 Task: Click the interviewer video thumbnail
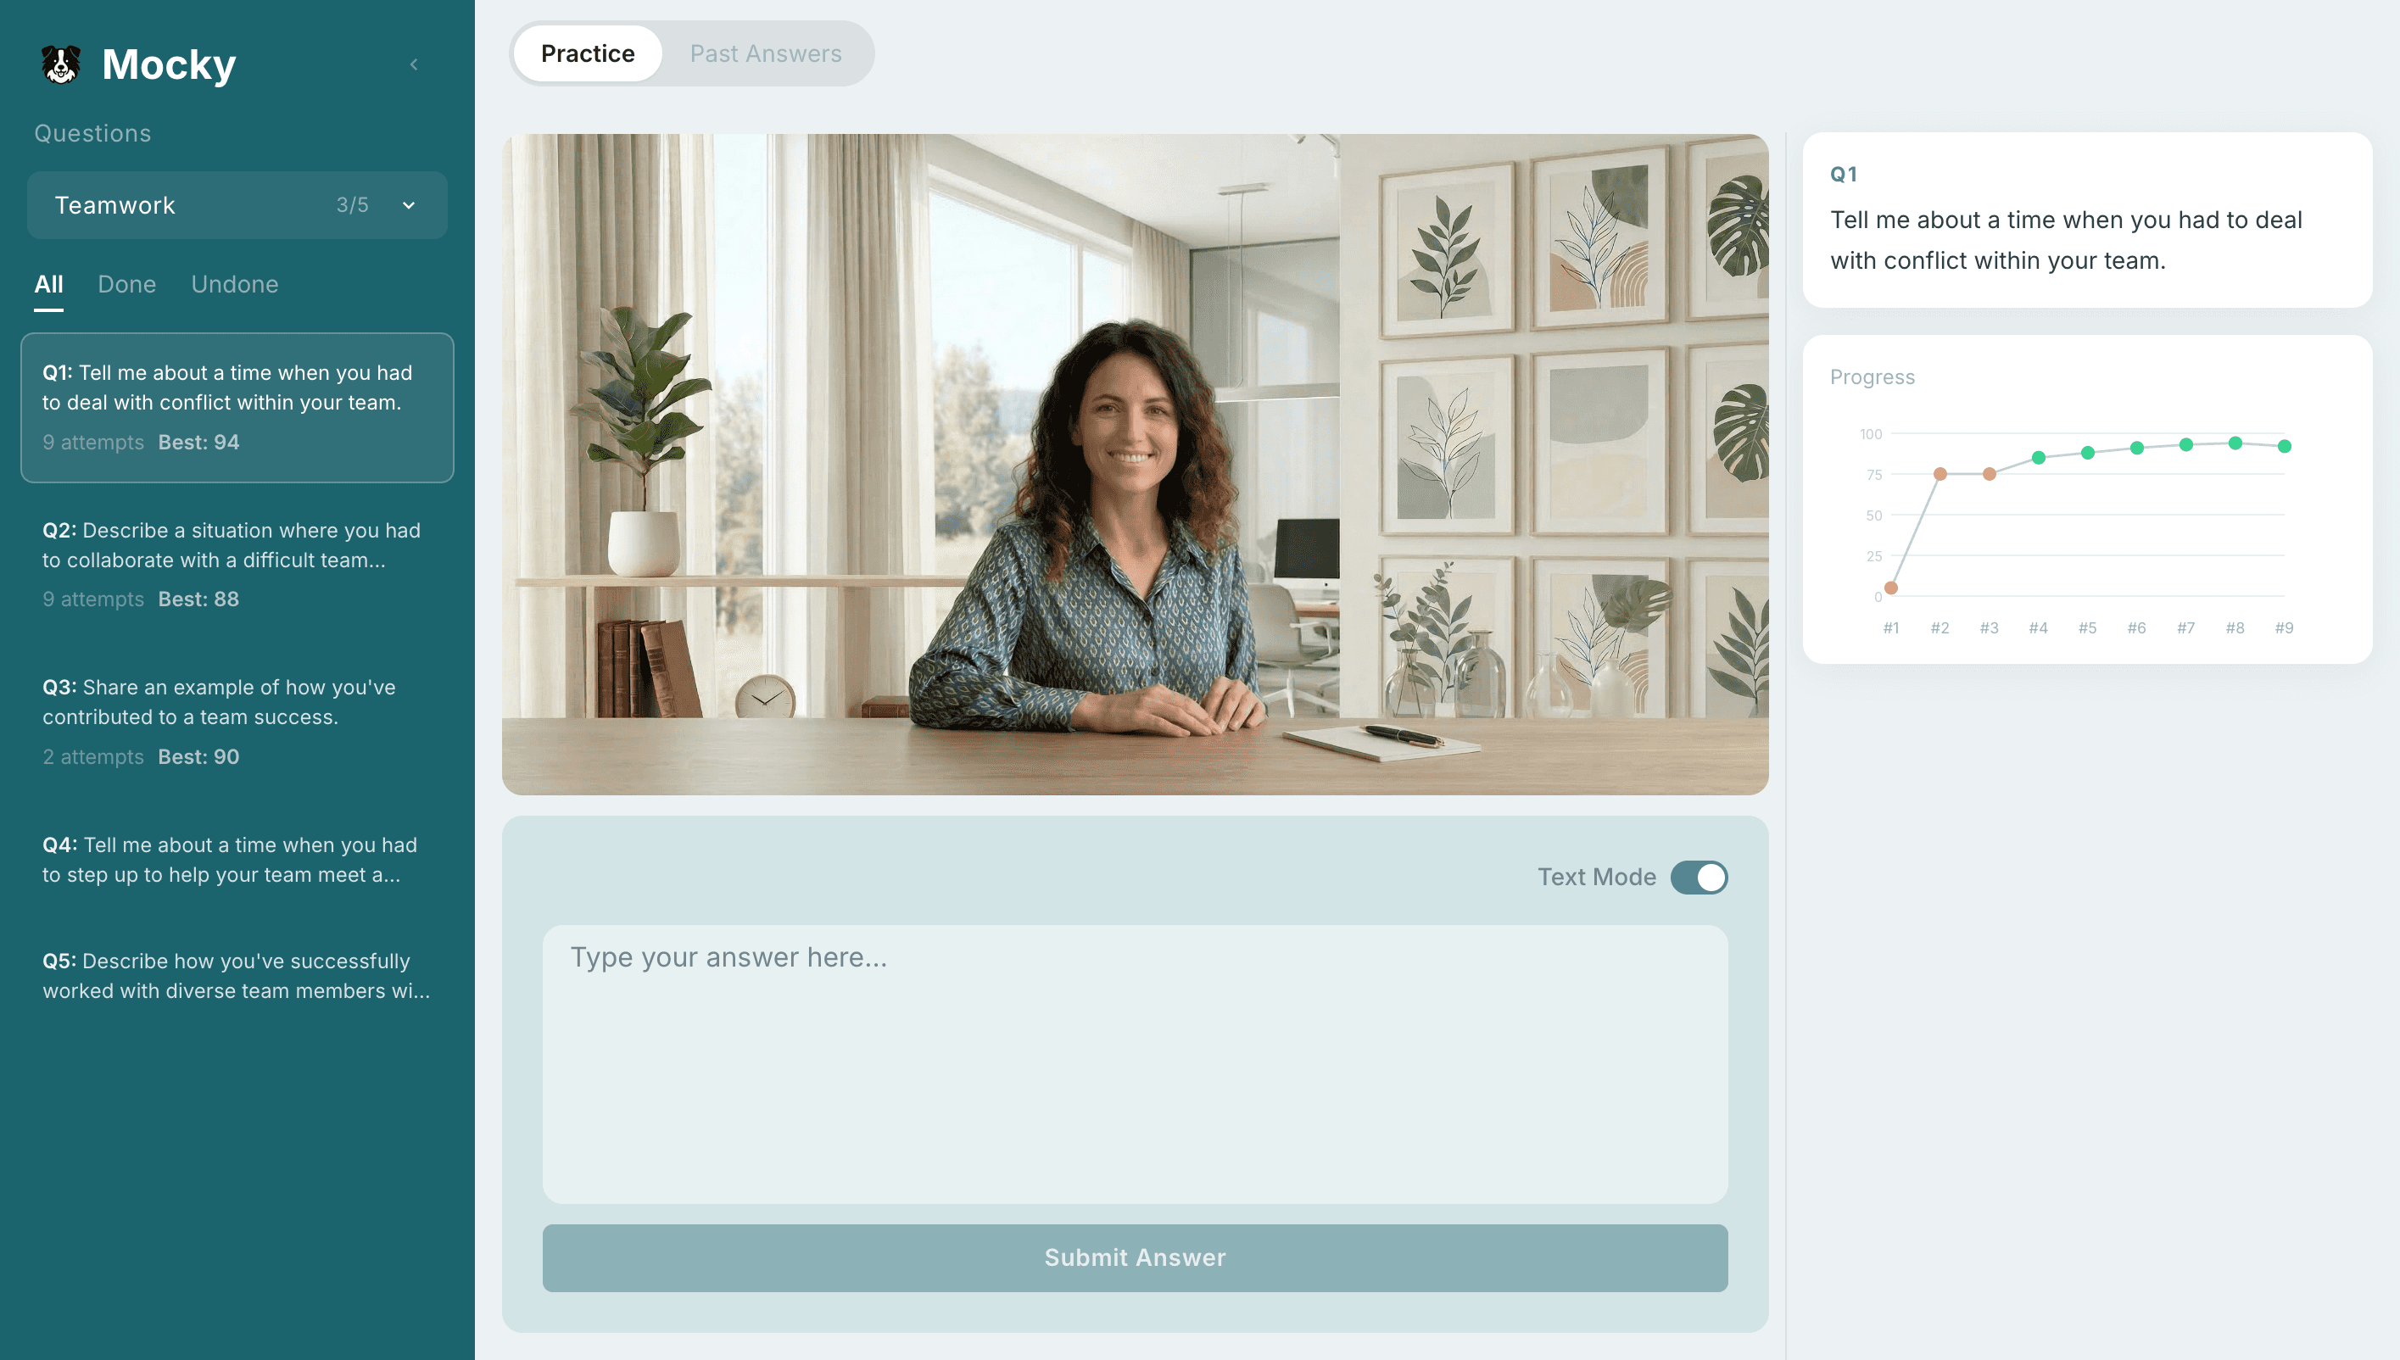pyautogui.click(x=1135, y=465)
